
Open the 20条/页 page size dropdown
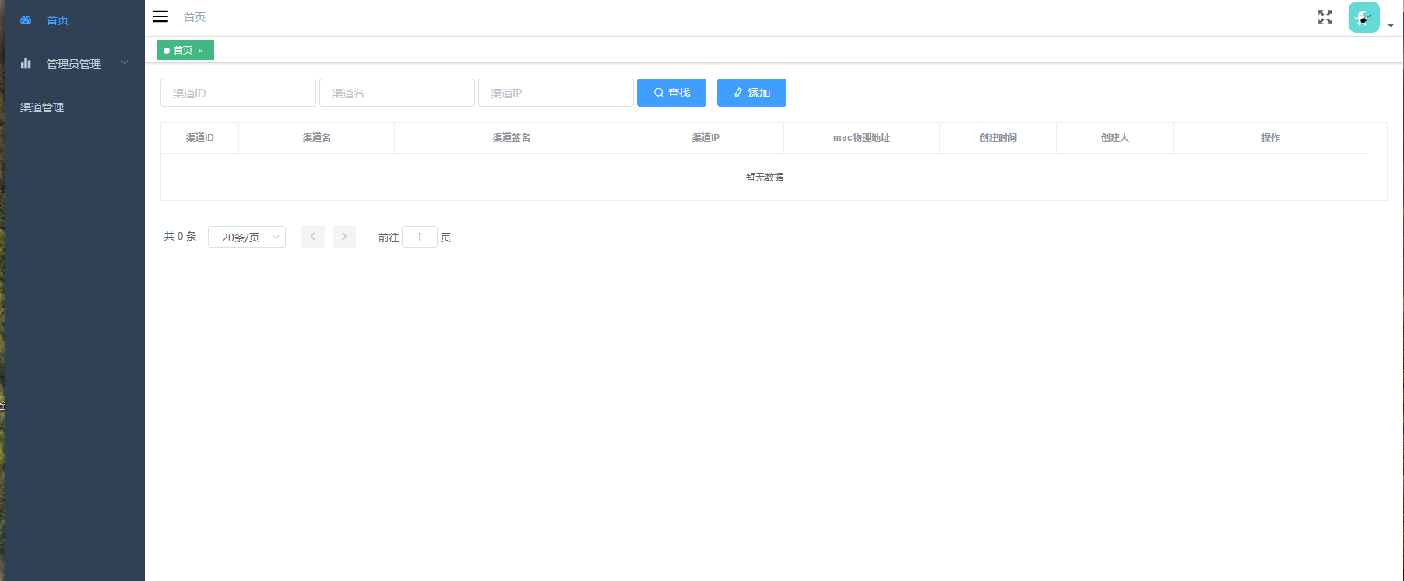[x=247, y=237]
